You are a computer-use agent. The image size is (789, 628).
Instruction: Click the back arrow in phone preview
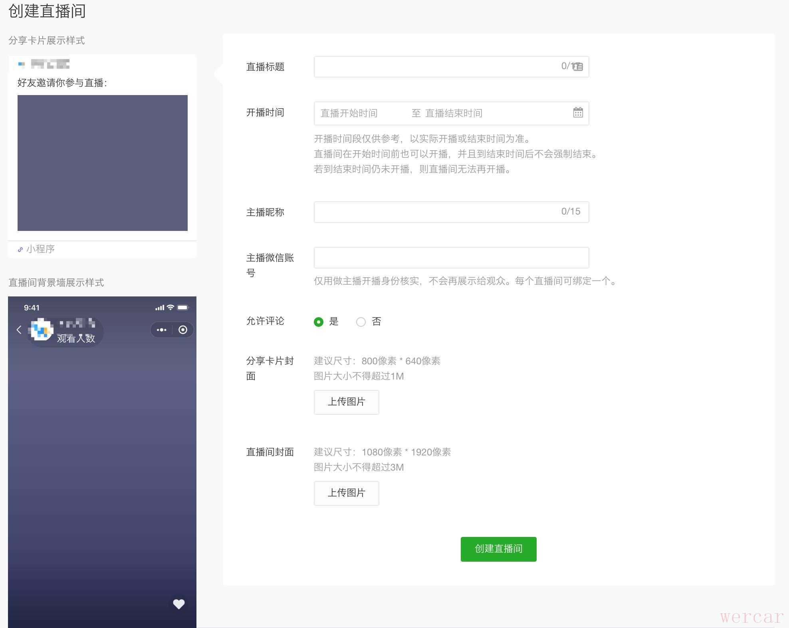click(x=19, y=330)
